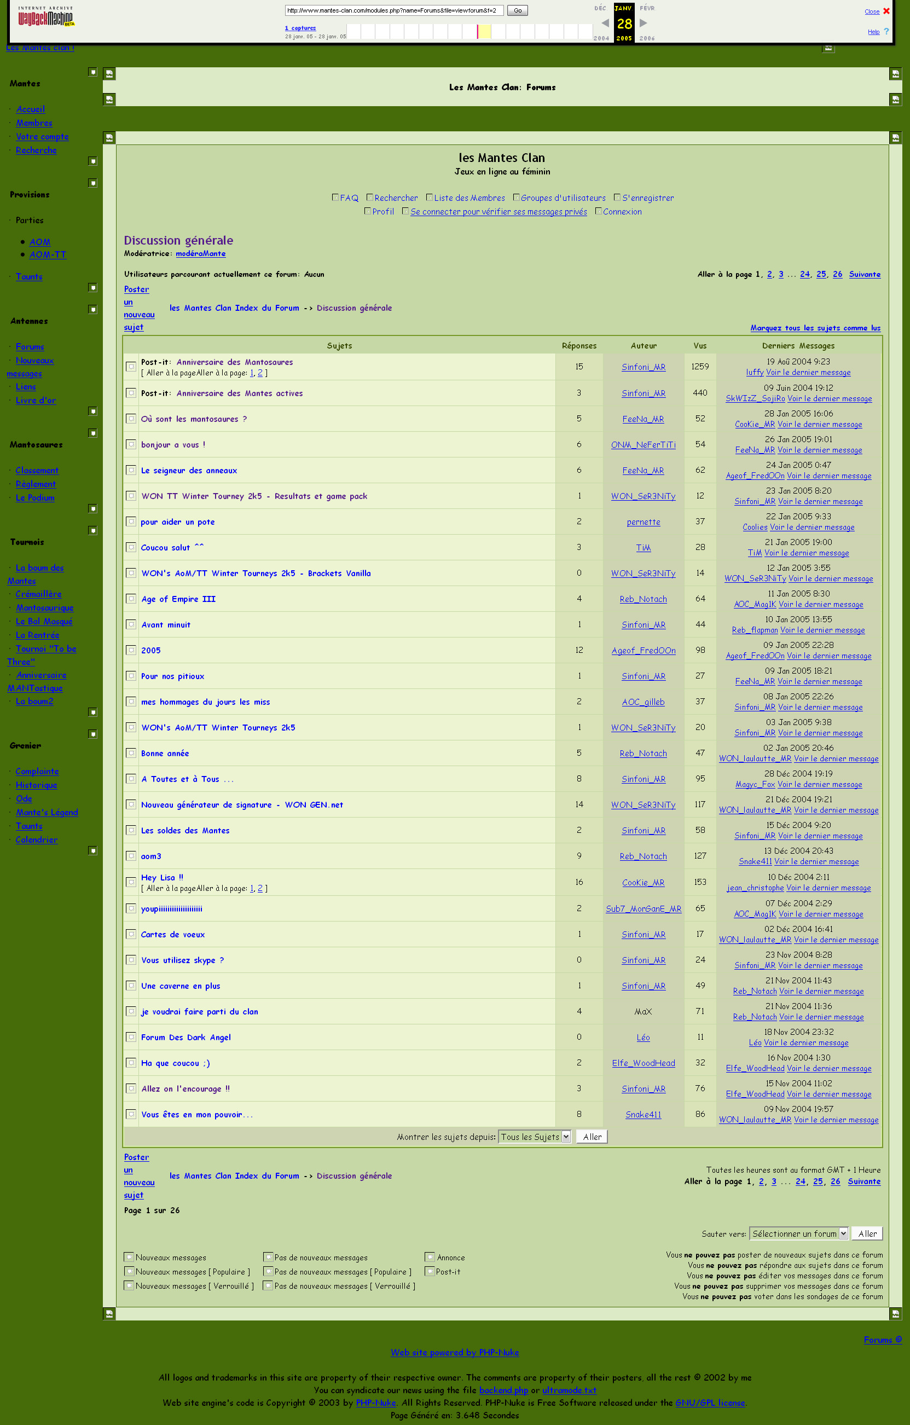Click the highlighted capture on Wayback timeline

(x=483, y=31)
